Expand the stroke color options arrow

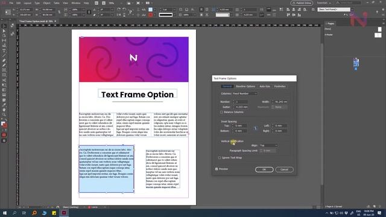pos(155,14)
